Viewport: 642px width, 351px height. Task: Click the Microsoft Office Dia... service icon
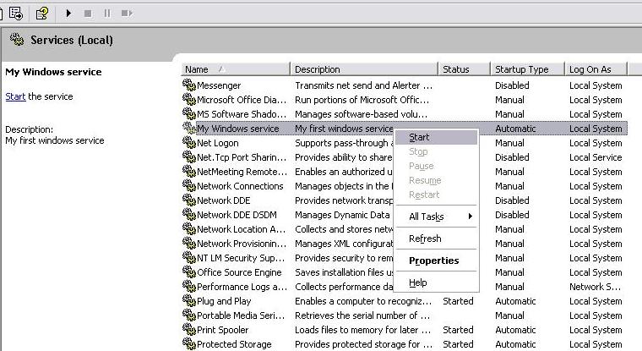pyautogui.click(x=188, y=99)
